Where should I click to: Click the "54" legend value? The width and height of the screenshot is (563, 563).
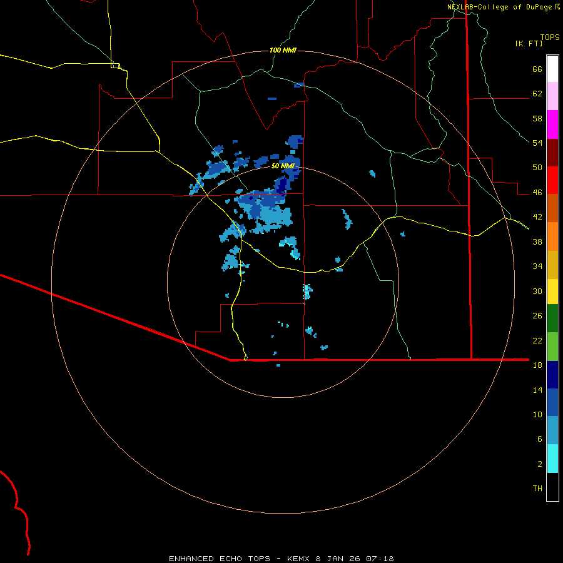(537, 143)
